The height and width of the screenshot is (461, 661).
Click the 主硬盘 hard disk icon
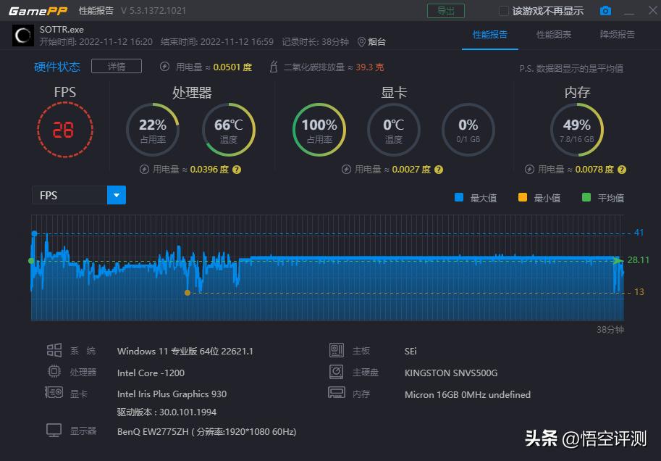pos(336,372)
